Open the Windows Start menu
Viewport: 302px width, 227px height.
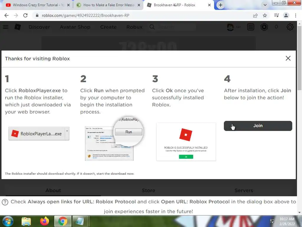7,221
